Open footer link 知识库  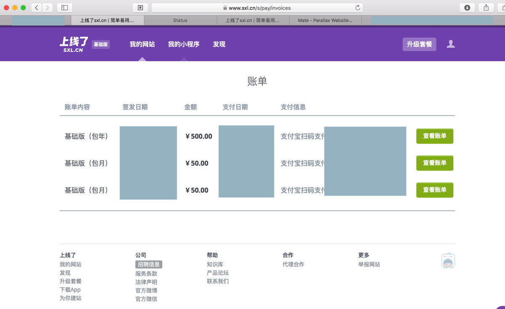215,264
